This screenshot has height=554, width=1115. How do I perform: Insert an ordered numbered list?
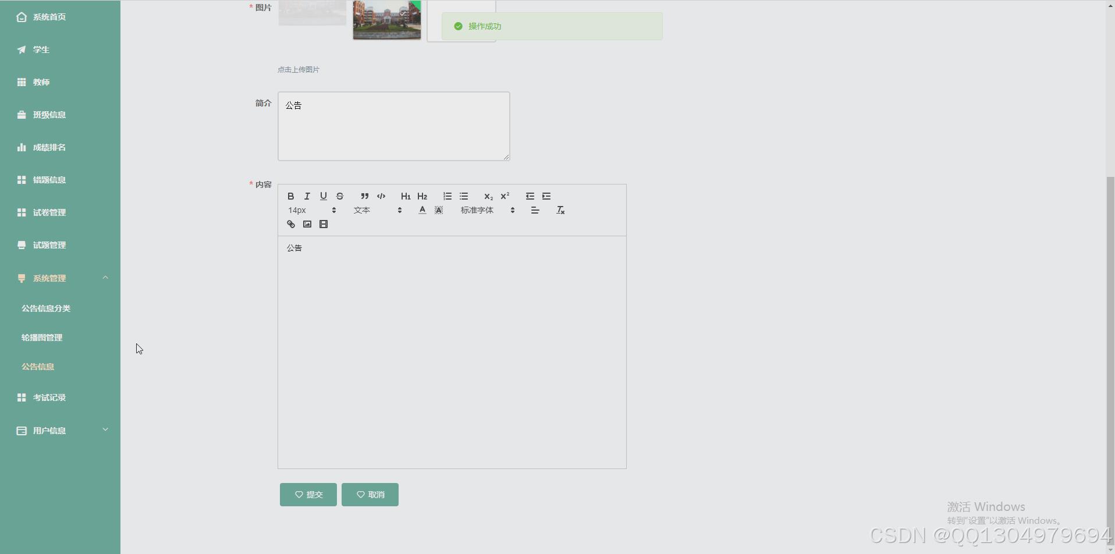448,196
